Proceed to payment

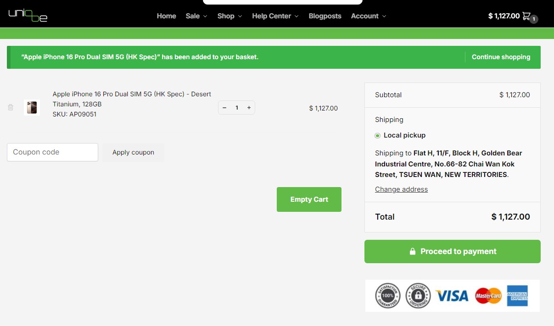coord(453,251)
